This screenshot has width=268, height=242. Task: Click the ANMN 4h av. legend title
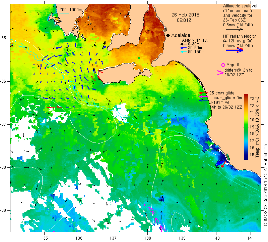point(195,40)
